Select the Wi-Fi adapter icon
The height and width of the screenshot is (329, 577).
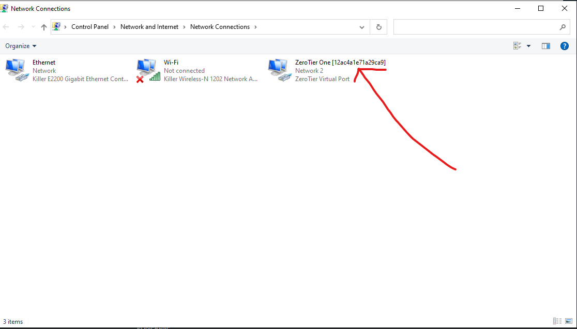coord(148,70)
